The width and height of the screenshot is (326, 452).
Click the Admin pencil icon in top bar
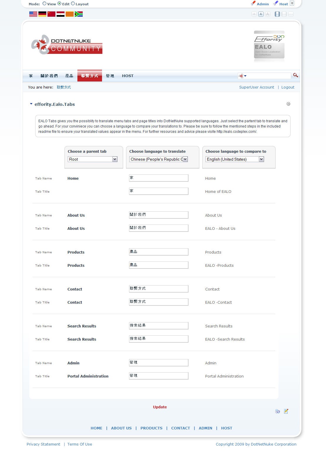[x=253, y=3]
